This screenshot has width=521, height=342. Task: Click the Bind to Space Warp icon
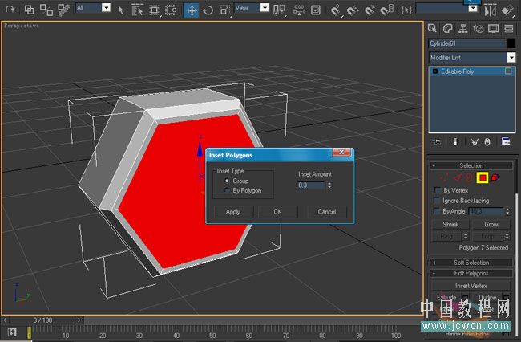coord(63,10)
